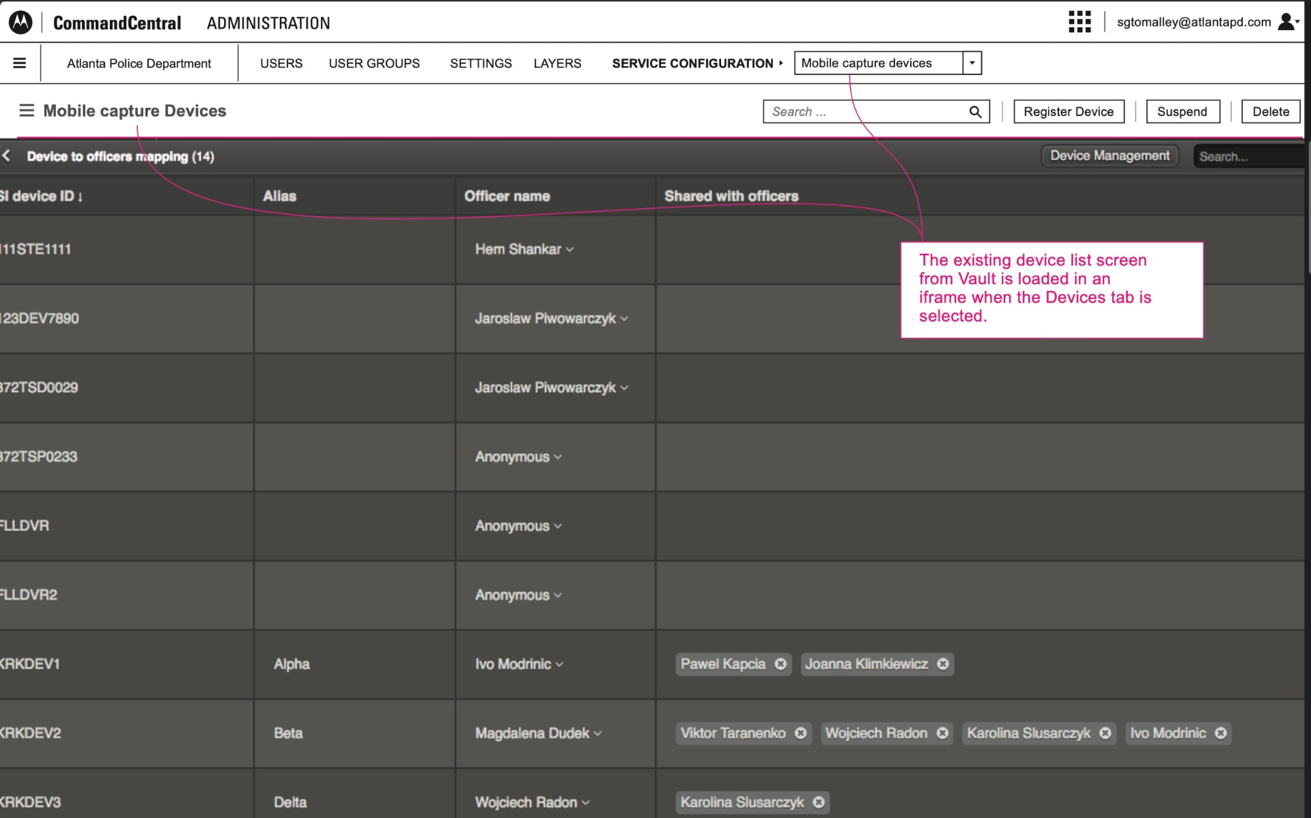1311x818 pixels.
Task: Go back from Device to officers mapping
Action: click(x=6, y=156)
